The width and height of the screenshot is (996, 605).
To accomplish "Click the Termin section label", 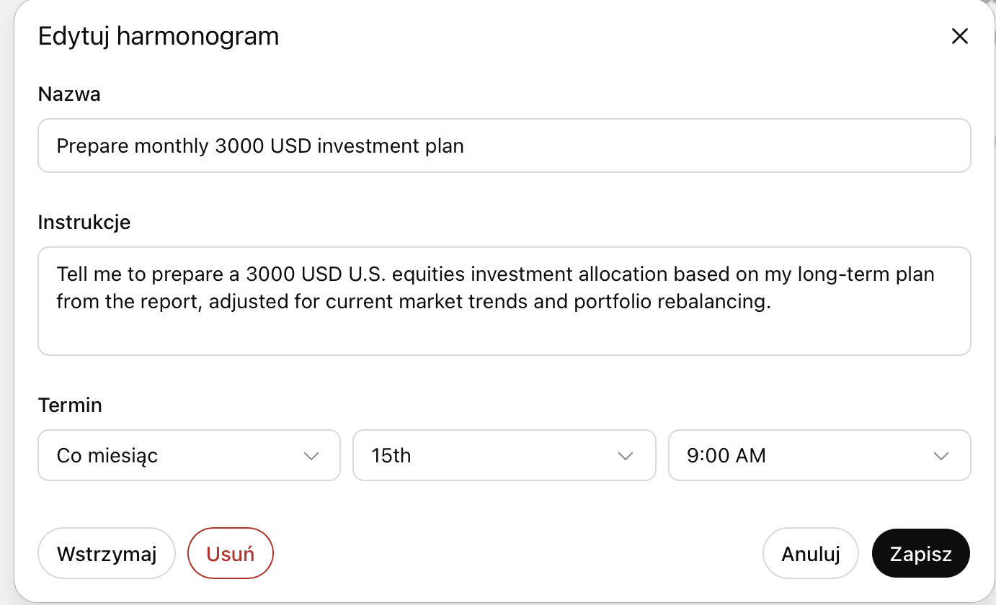I will [x=70, y=405].
